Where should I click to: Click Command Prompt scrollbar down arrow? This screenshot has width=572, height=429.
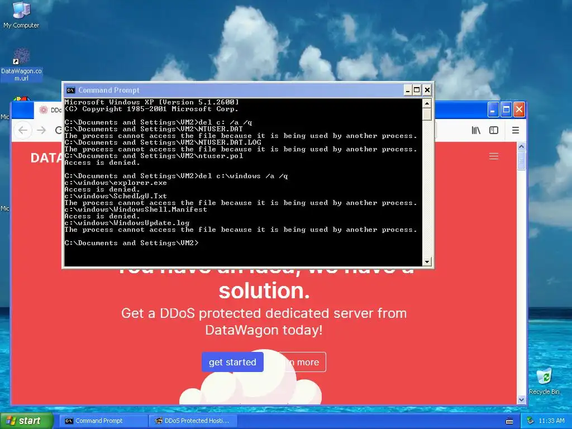tap(427, 261)
